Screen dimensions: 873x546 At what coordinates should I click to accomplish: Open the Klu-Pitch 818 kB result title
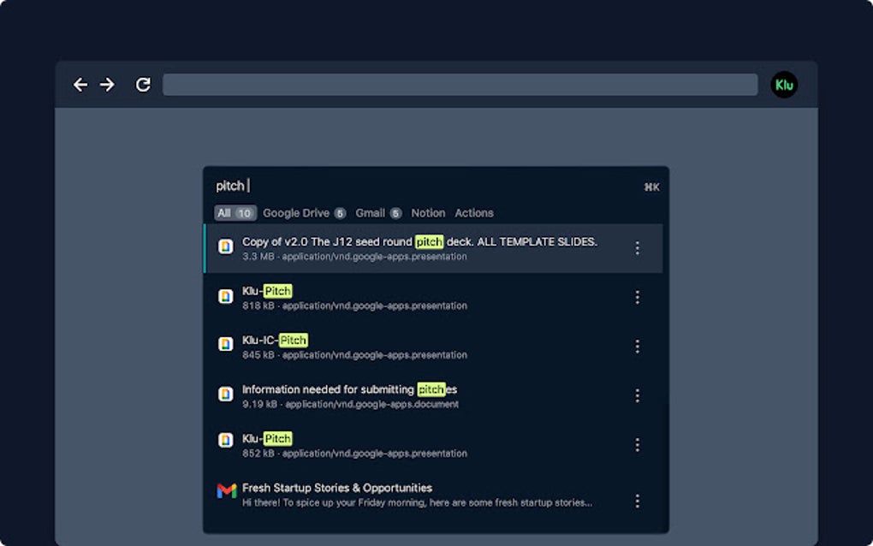(267, 291)
